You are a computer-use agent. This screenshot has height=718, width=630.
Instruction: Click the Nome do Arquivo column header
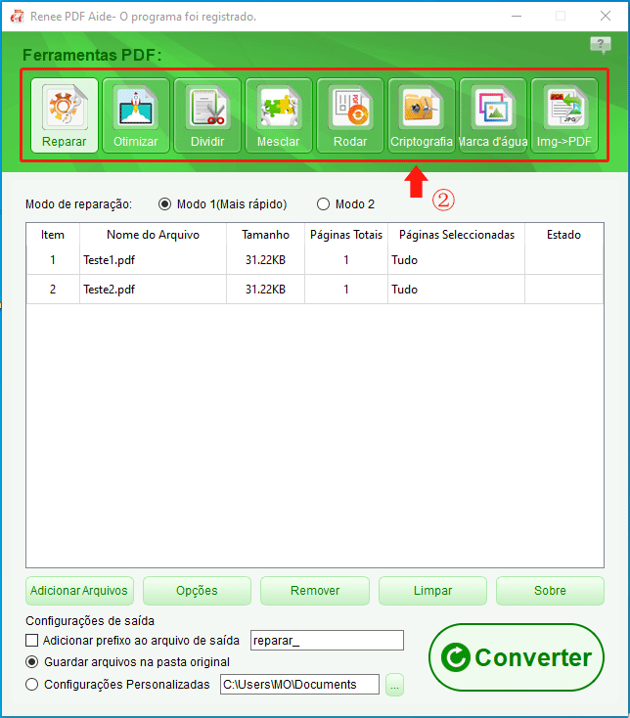click(153, 235)
